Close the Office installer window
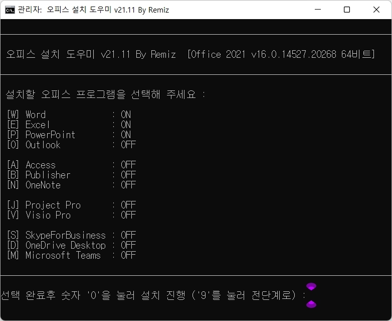This screenshot has width=392, height=321. click(x=376, y=10)
